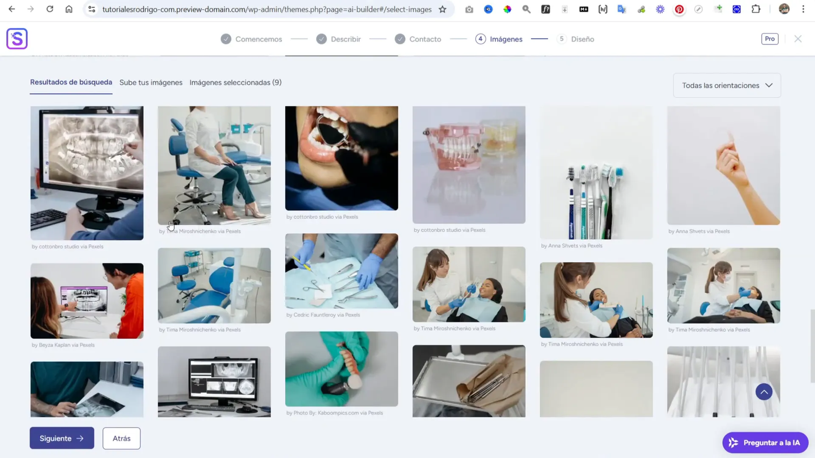
Task: Click the Preguntar a la IA button
Action: point(765,442)
